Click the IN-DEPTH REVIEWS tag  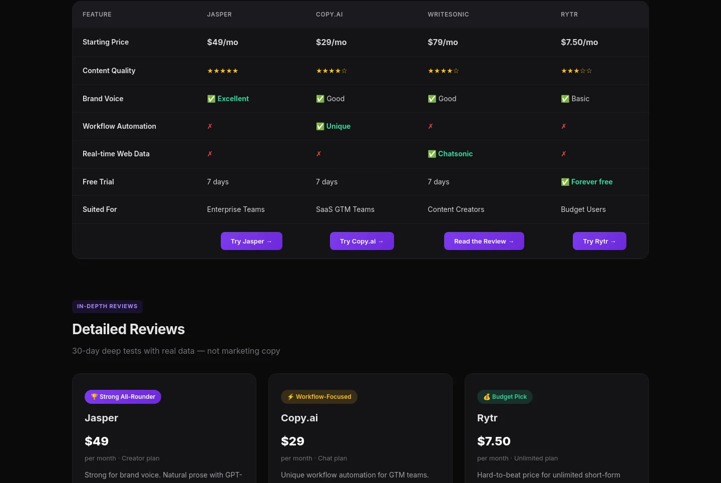[x=107, y=306]
